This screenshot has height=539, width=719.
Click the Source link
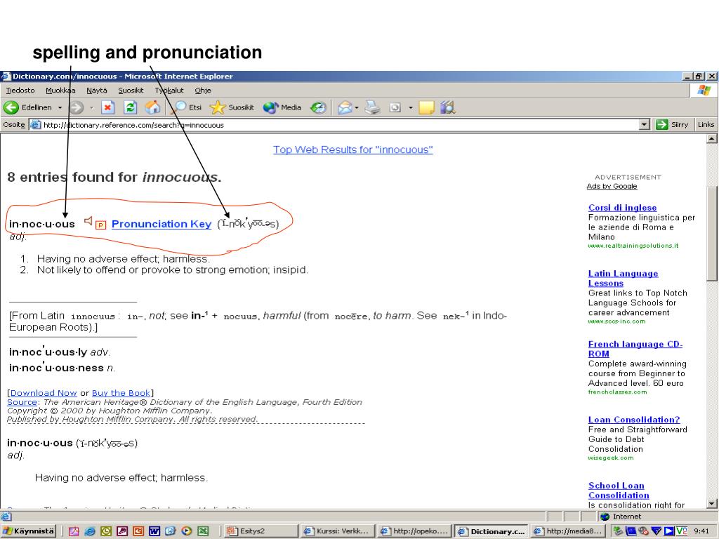[x=22, y=402]
